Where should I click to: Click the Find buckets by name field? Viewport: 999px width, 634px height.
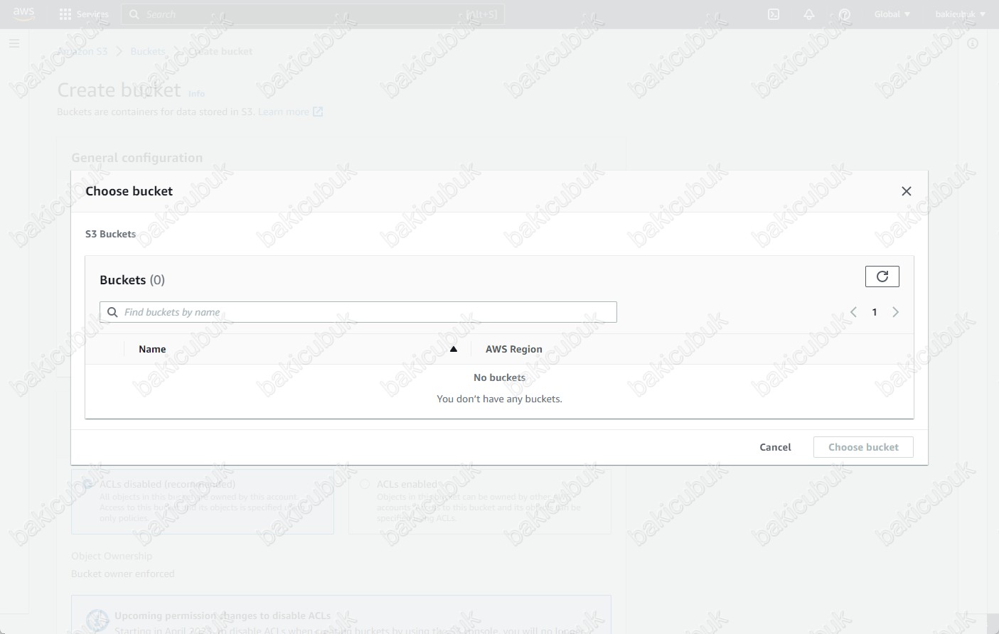click(x=358, y=312)
